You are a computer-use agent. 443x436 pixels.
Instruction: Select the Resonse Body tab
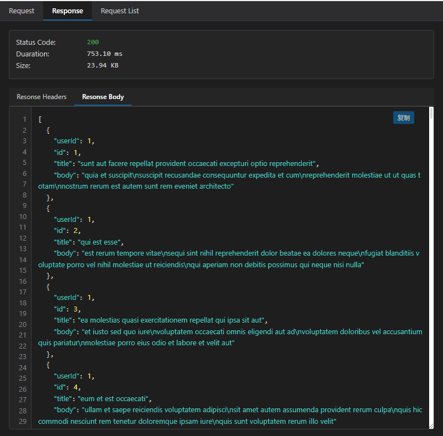click(103, 97)
